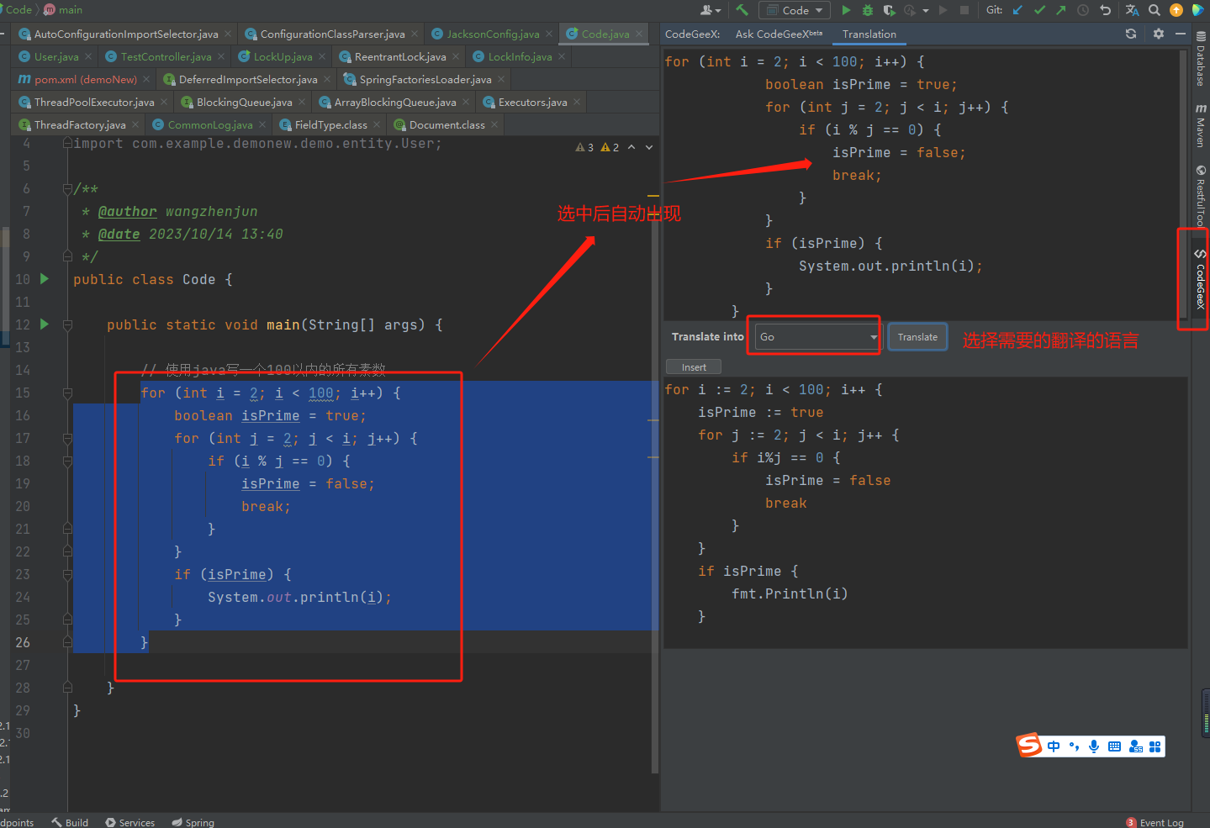Show Git history clock icon
This screenshot has height=828, width=1210.
pos(1083,10)
